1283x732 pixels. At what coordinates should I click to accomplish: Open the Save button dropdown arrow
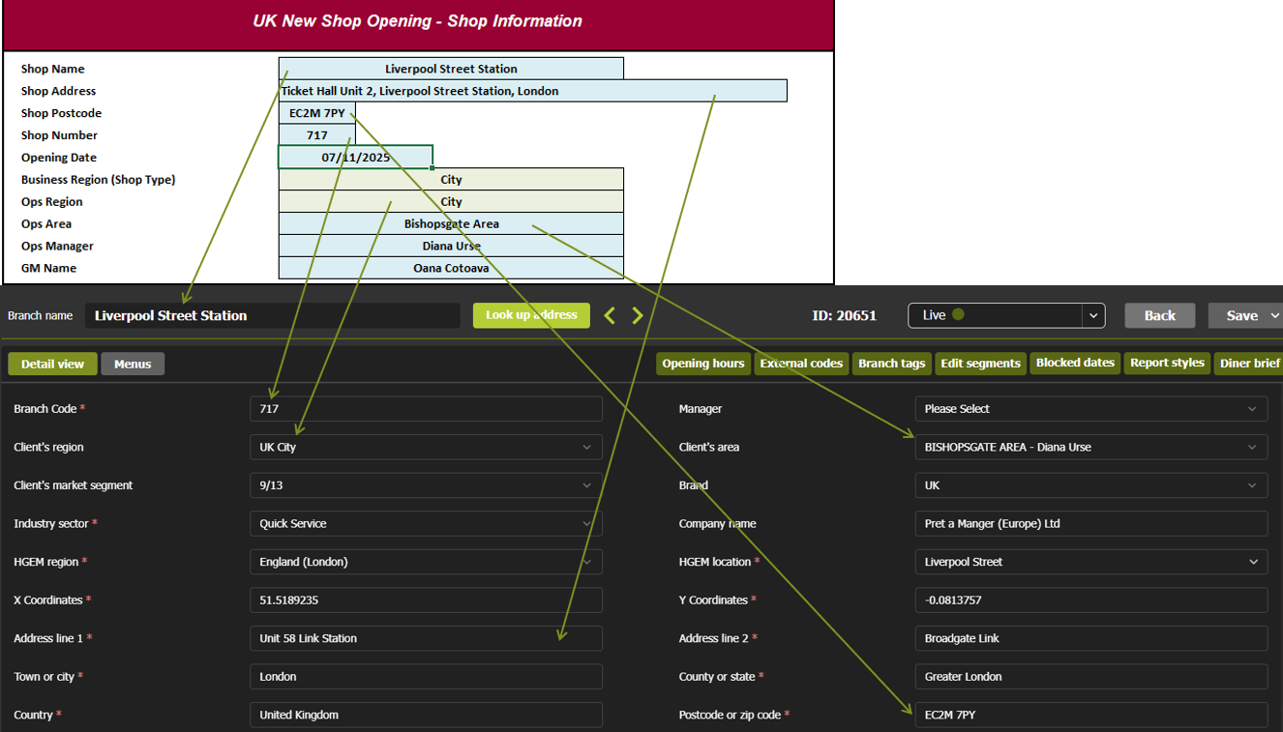(1274, 315)
